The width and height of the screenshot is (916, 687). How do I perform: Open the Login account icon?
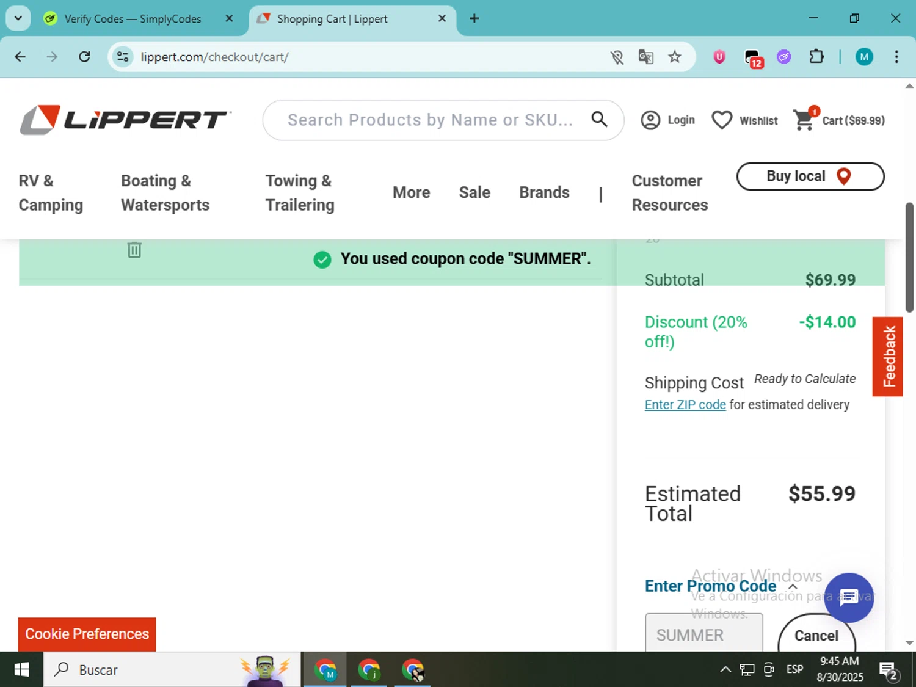point(650,120)
